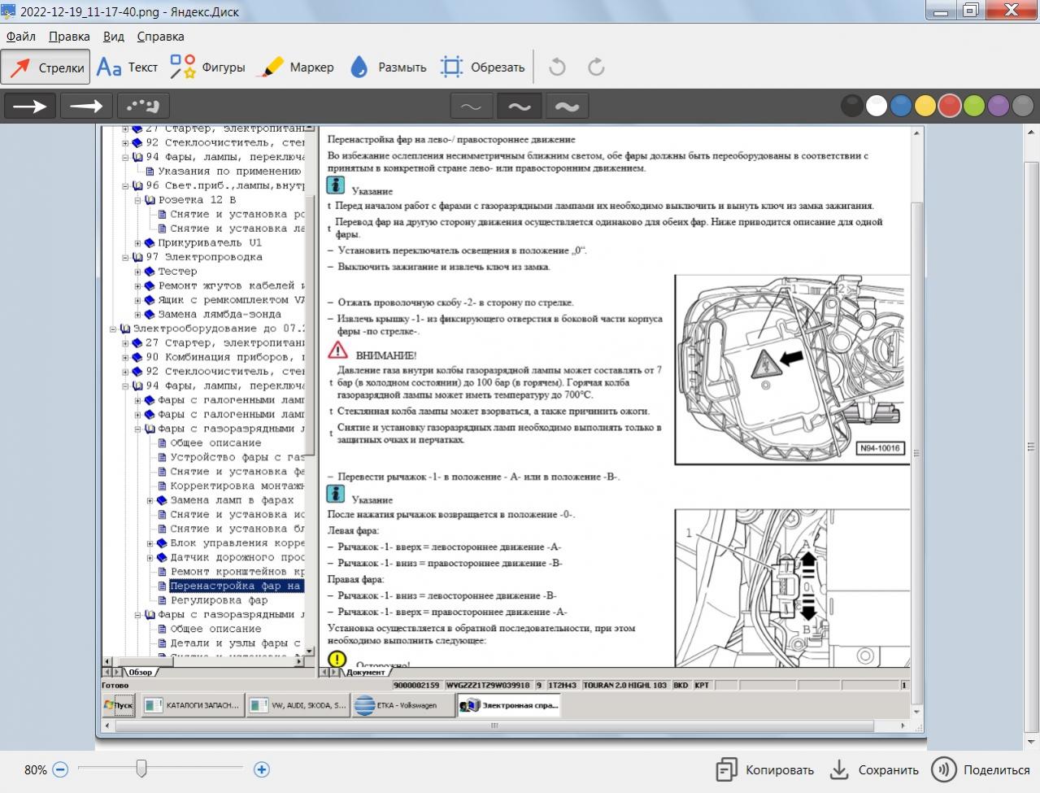Open the Вид menu
The height and width of the screenshot is (793, 1040).
114,36
